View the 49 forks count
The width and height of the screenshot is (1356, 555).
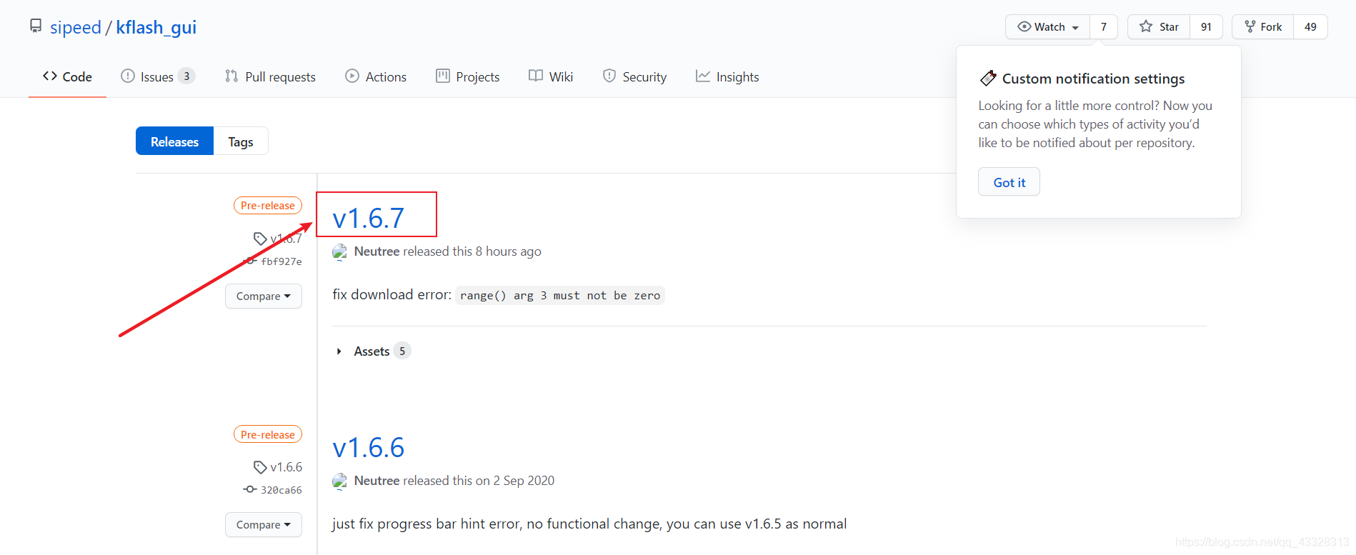(x=1310, y=26)
